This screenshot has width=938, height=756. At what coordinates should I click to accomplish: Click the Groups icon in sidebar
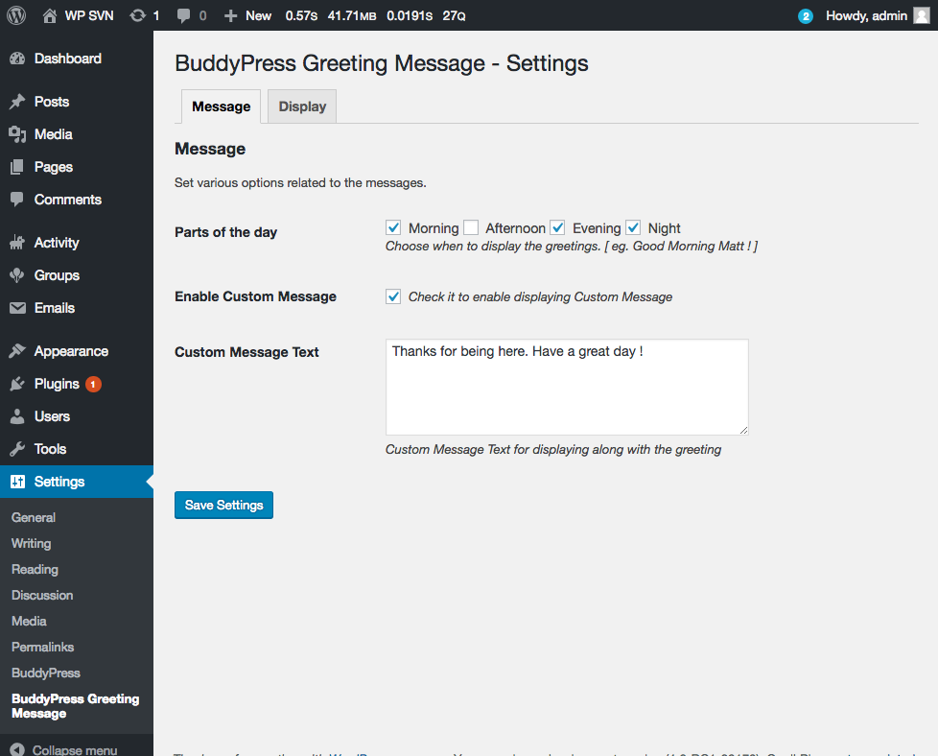pyautogui.click(x=17, y=275)
